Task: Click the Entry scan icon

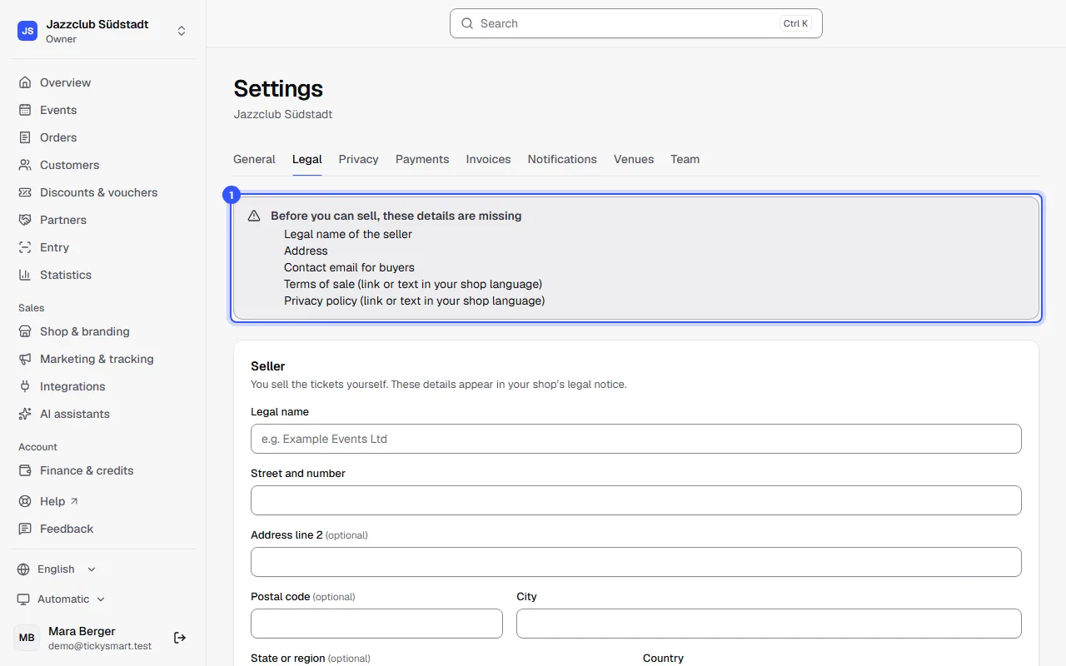Action: coord(25,247)
